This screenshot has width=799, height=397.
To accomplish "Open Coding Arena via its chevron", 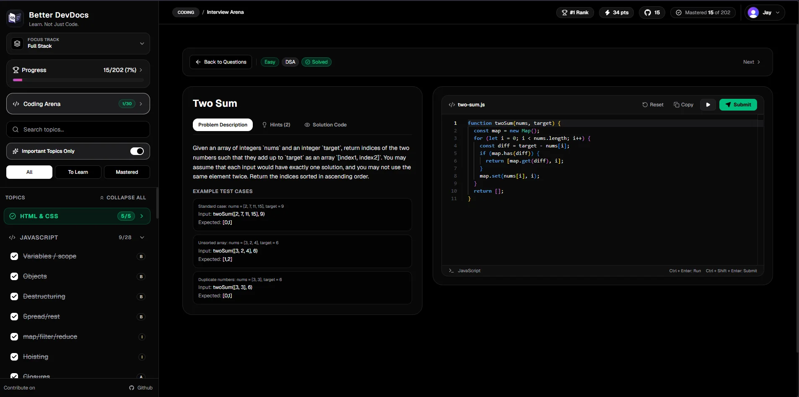I will tap(141, 104).
